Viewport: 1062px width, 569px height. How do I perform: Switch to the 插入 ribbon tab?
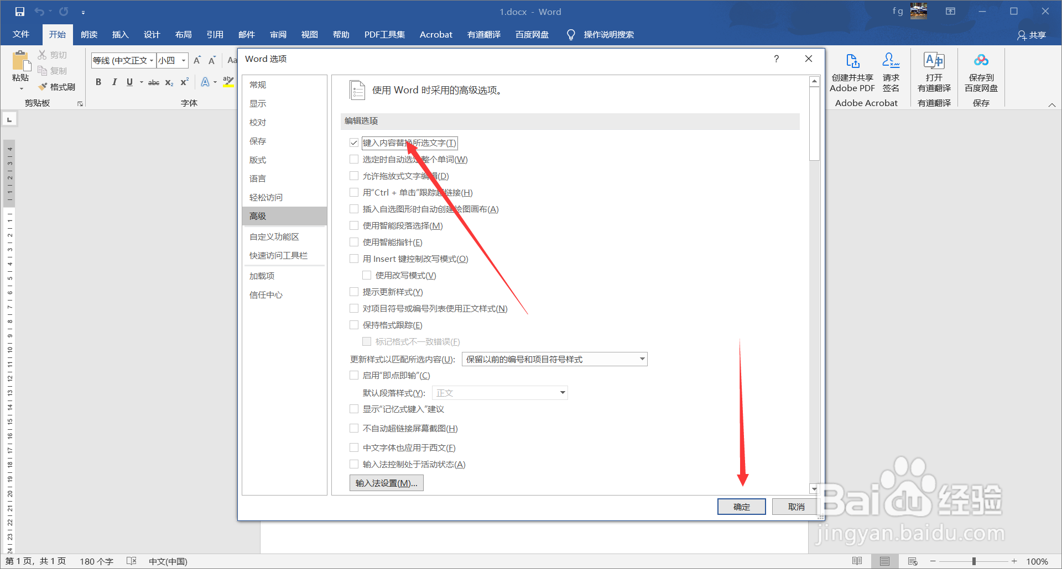[x=120, y=34]
